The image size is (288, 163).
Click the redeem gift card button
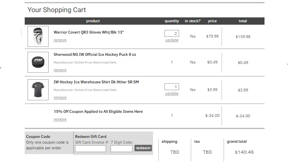pyautogui.click(x=143, y=148)
